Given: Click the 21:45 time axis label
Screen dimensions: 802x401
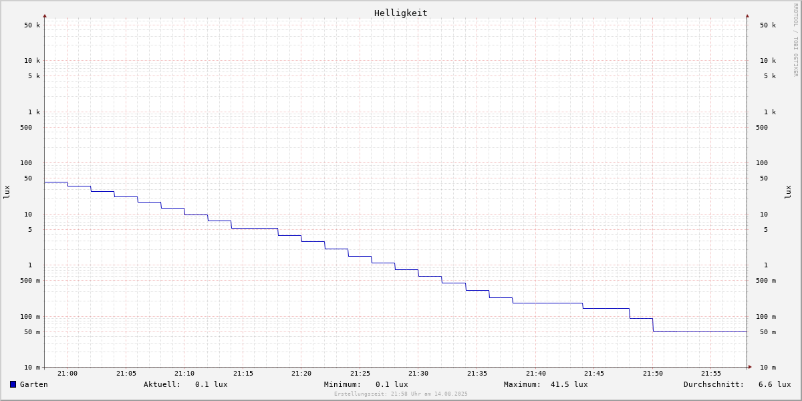Looking at the screenshot, I should click(x=594, y=374).
